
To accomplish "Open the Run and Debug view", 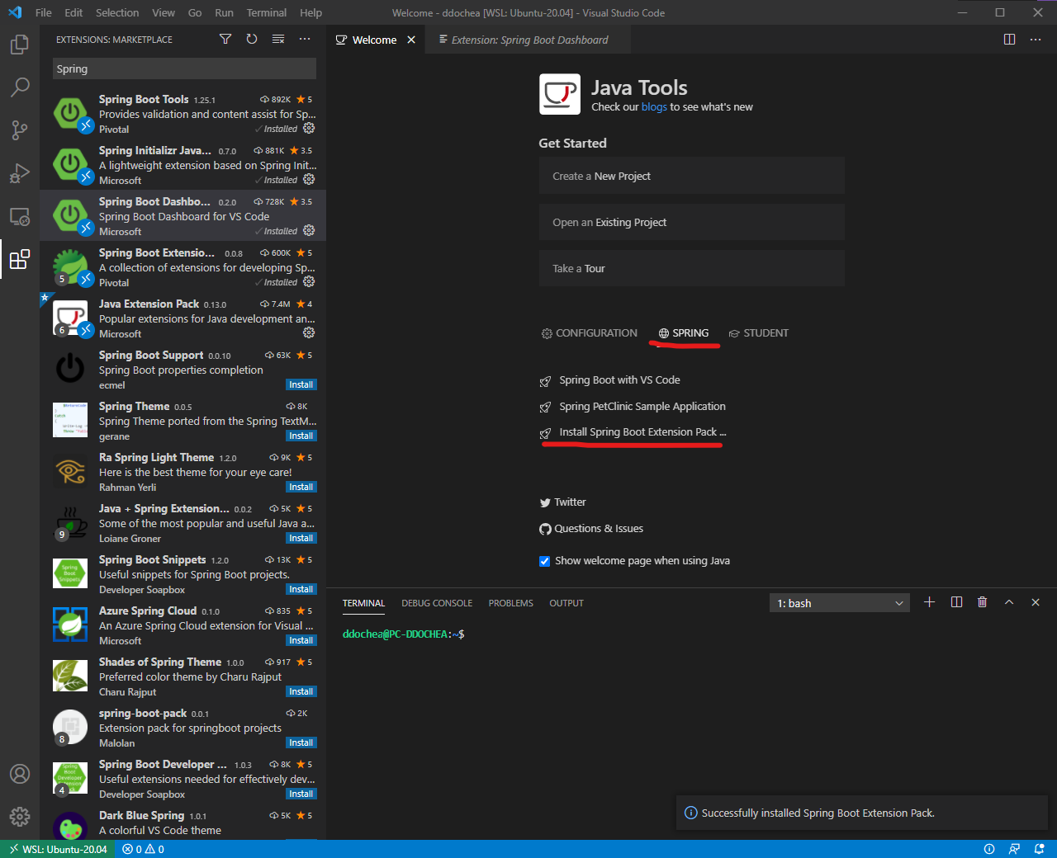I will pos(20,172).
